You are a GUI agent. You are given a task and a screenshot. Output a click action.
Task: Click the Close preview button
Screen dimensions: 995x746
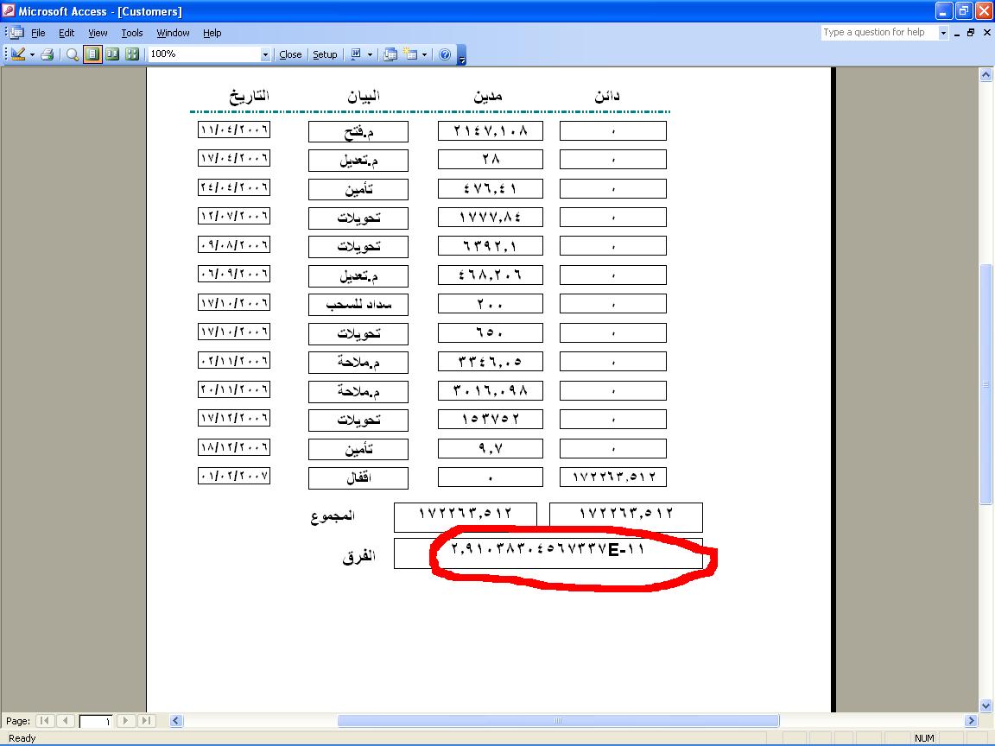[290, 54]
